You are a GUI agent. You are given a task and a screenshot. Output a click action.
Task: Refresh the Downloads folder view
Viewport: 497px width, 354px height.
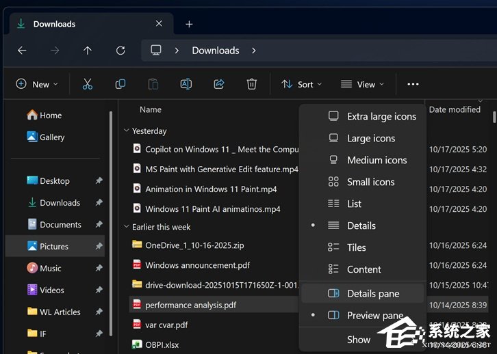pyautogui.click(x=120, y=51)
